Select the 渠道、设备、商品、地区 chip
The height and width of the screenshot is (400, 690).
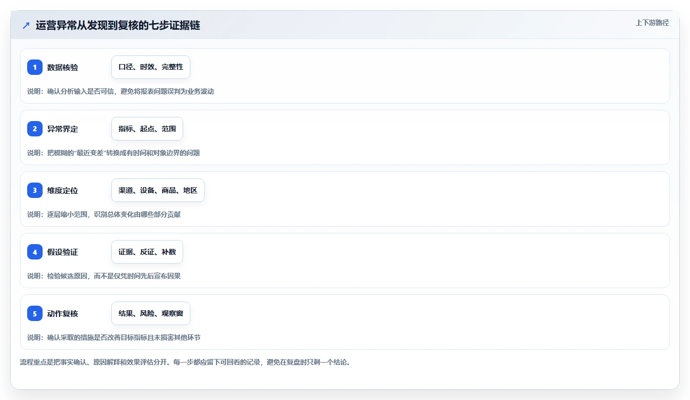coord(158,190)
